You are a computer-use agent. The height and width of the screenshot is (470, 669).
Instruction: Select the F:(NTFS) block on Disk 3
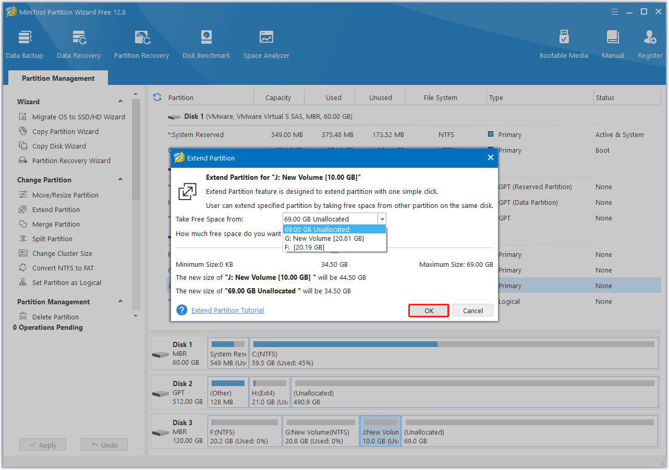(245, 431)
